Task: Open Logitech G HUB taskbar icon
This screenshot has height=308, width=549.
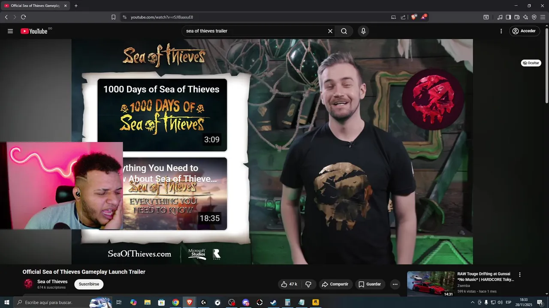Action: (x=203, y=302)
